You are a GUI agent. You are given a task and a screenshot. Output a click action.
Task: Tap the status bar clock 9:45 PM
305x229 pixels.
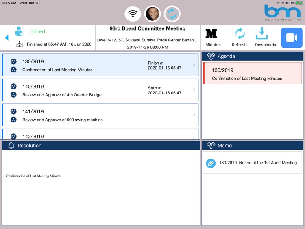9,3
